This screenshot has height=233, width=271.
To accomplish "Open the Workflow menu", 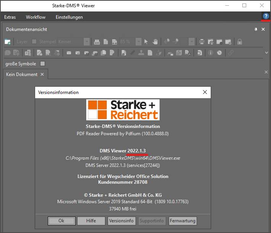I will [x=35, y=17].
